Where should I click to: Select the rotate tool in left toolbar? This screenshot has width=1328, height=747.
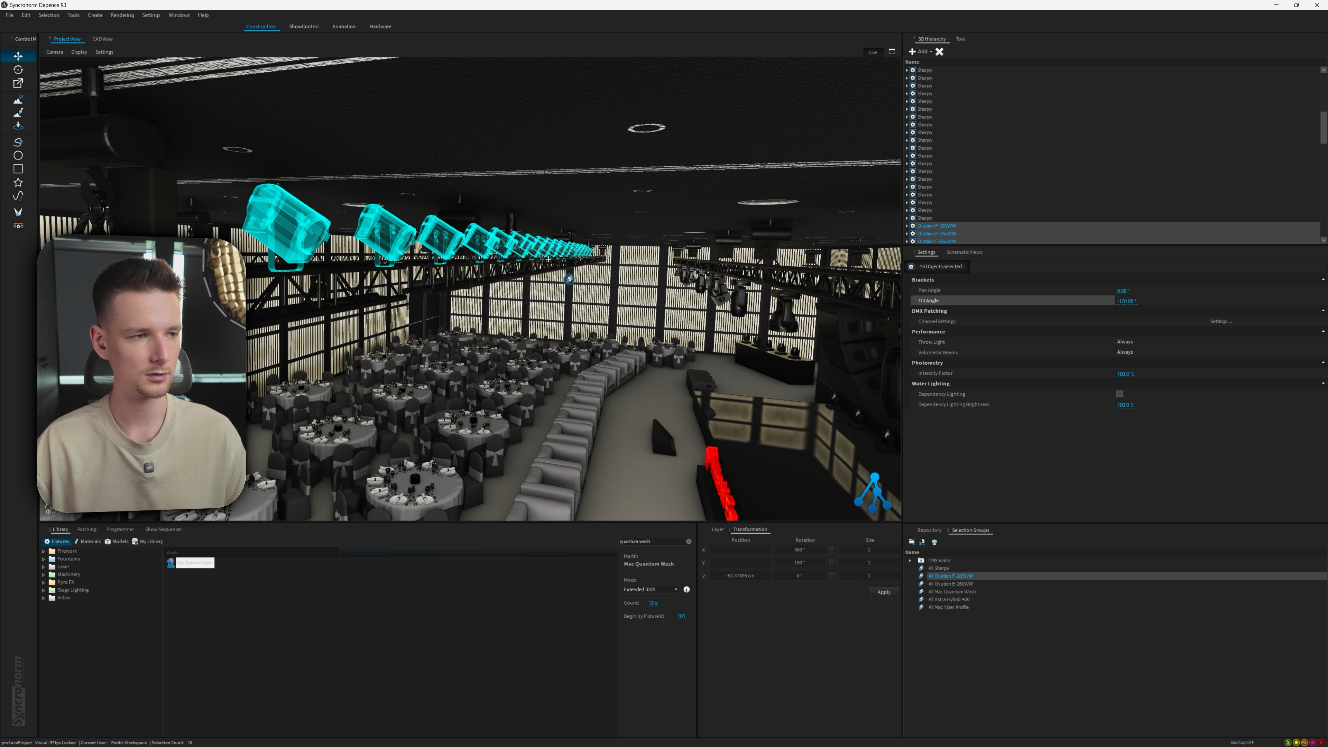18,70
